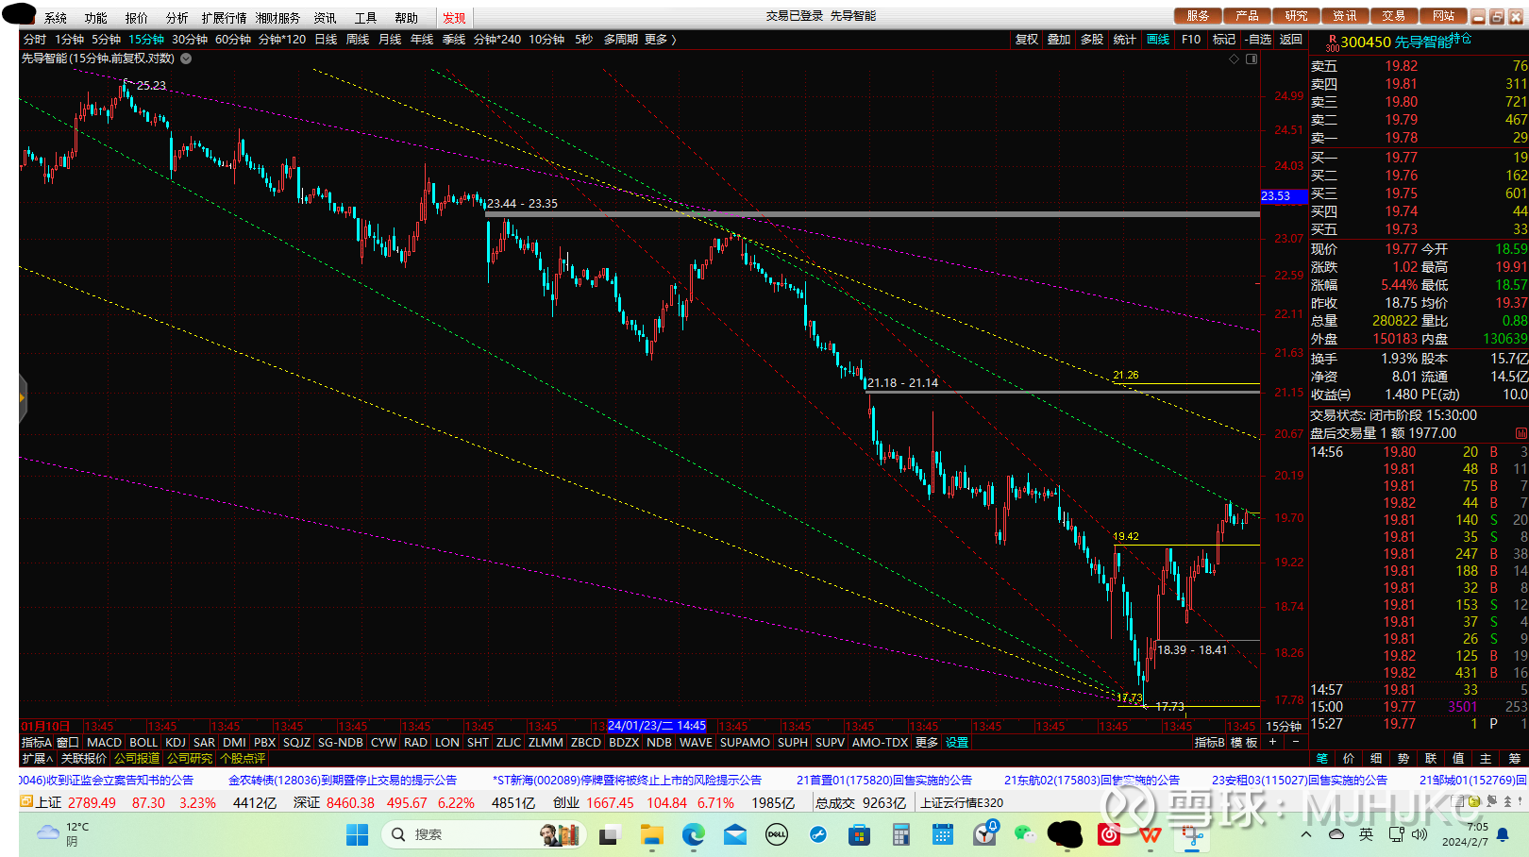Open the Windows Start menu

tap(358, 834)
